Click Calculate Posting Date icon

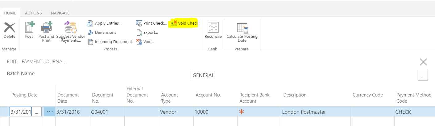[242, 28]
